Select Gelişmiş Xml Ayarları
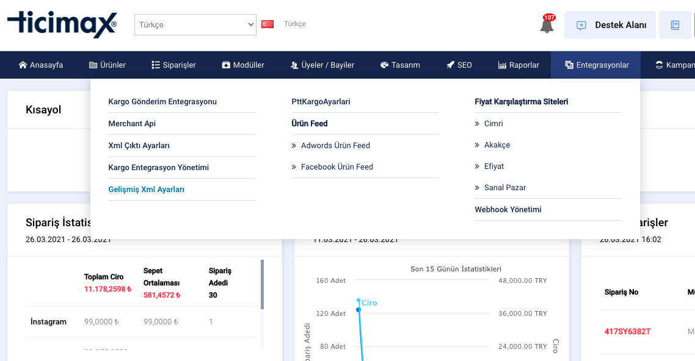This screenshot has height=361, width=695. [147, 190]
